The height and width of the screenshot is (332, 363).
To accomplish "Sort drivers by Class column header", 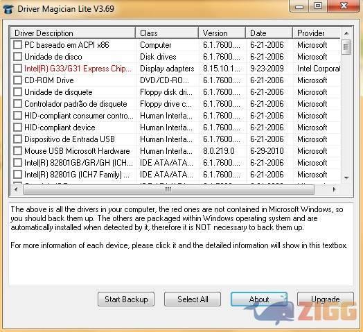I will pos(167,33).
